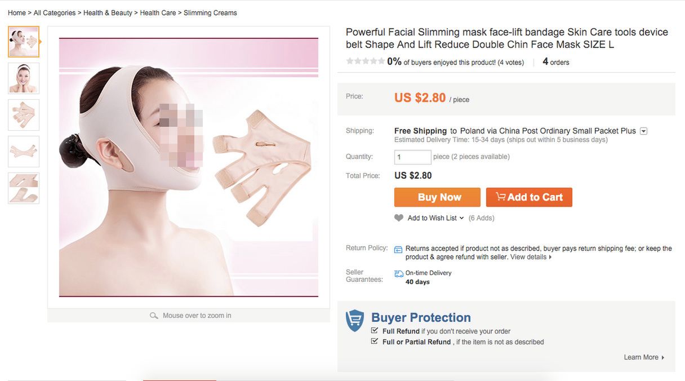
Task: Toggle the Full or Partial Refund checkbox
Action: 375,342
